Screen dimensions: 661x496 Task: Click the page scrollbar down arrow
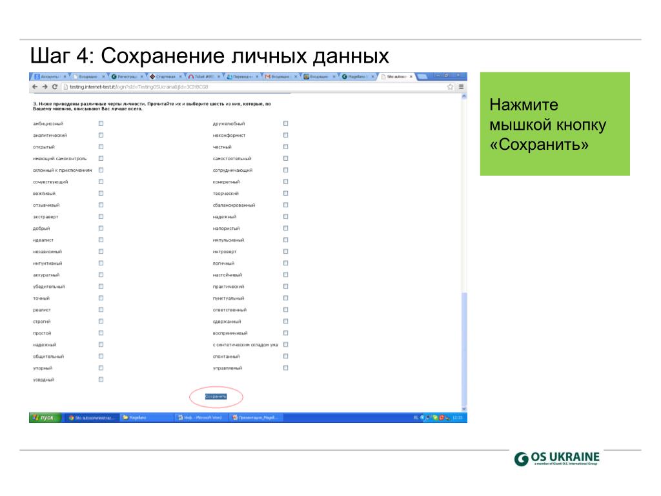pos(464,409)
